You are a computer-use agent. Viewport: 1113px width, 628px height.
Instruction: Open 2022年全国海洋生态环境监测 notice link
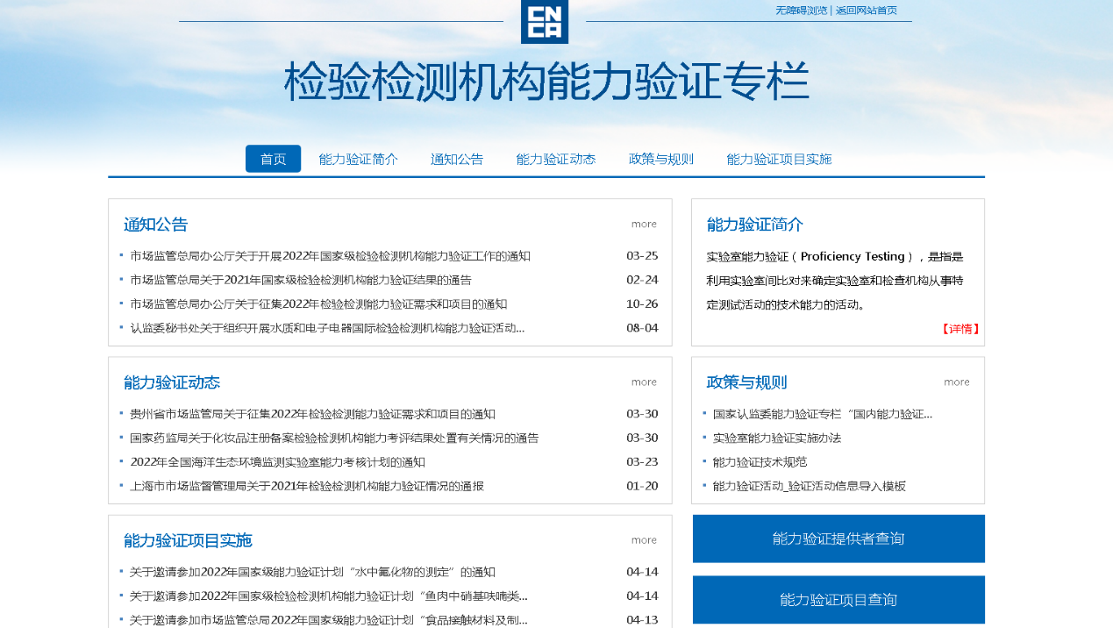(x=277, y=462)
